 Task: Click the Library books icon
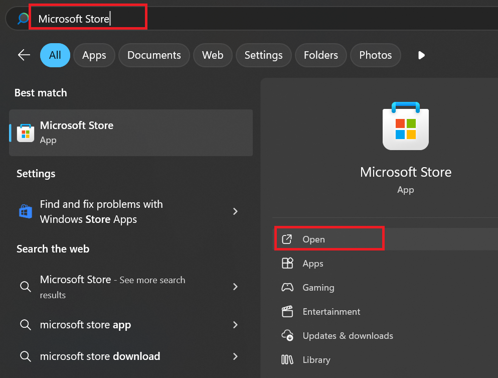287,359
